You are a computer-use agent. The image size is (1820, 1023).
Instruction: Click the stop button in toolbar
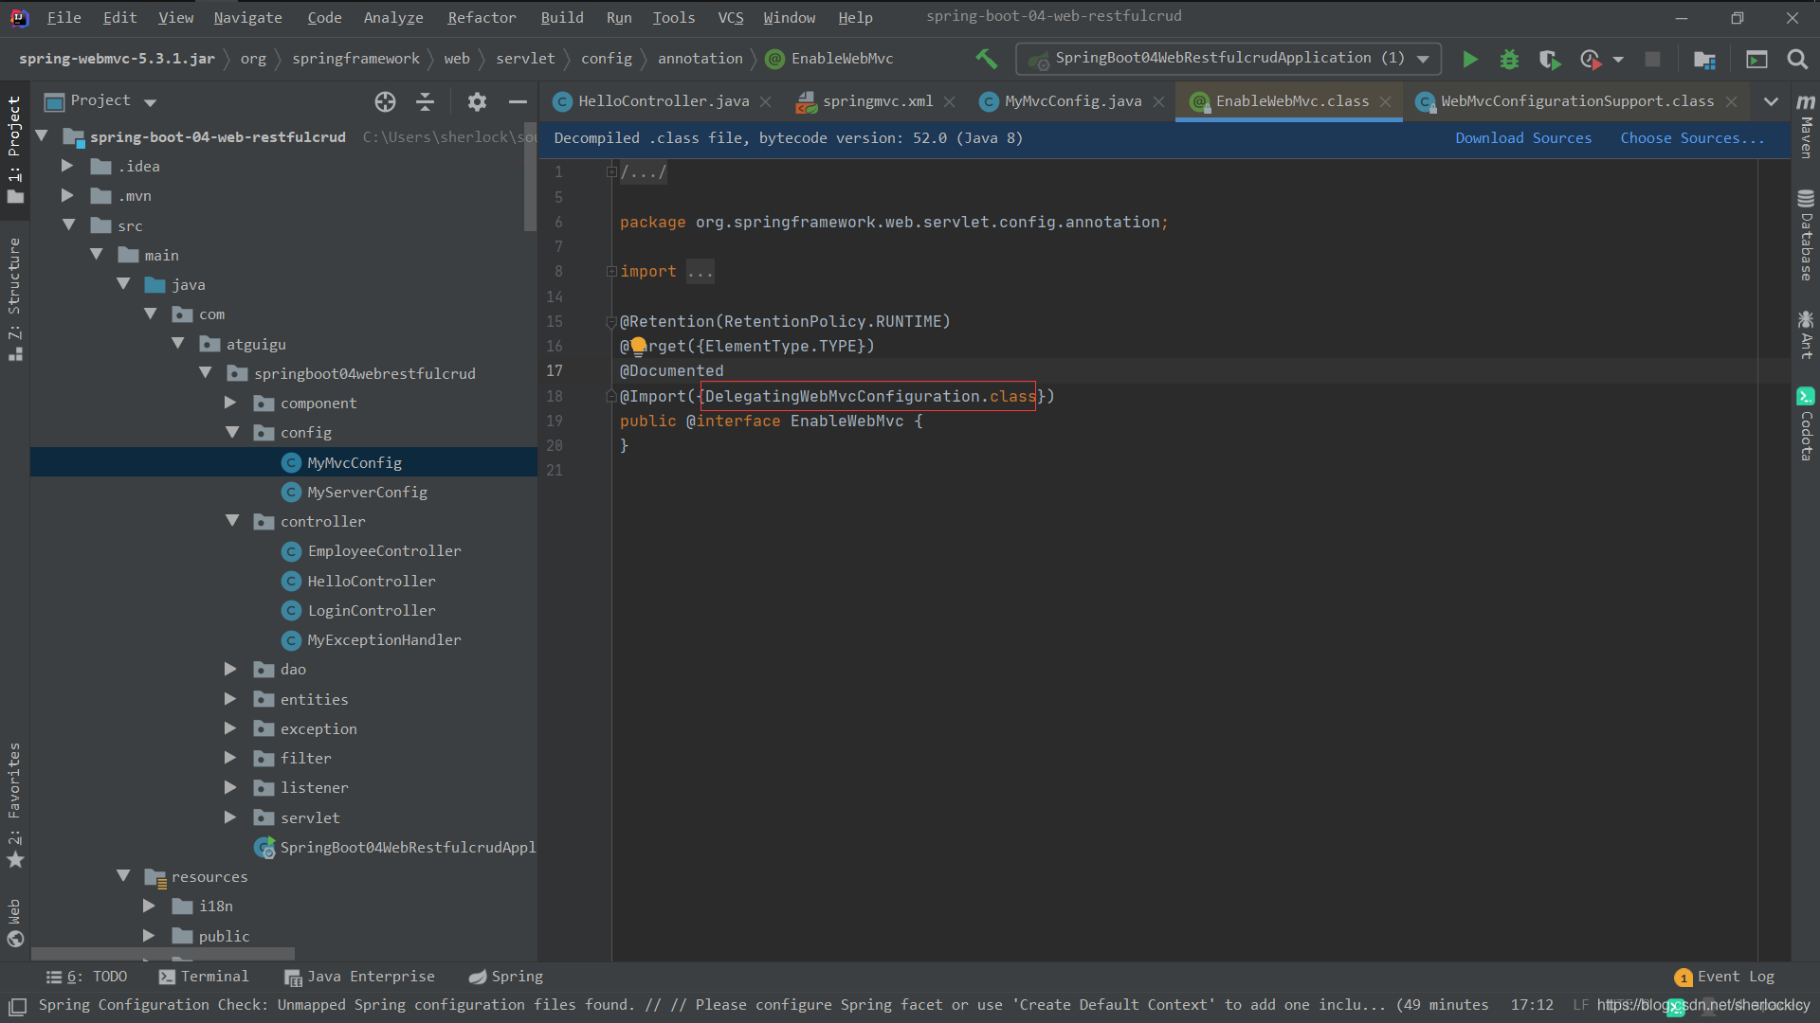(x=1652, y=59)
